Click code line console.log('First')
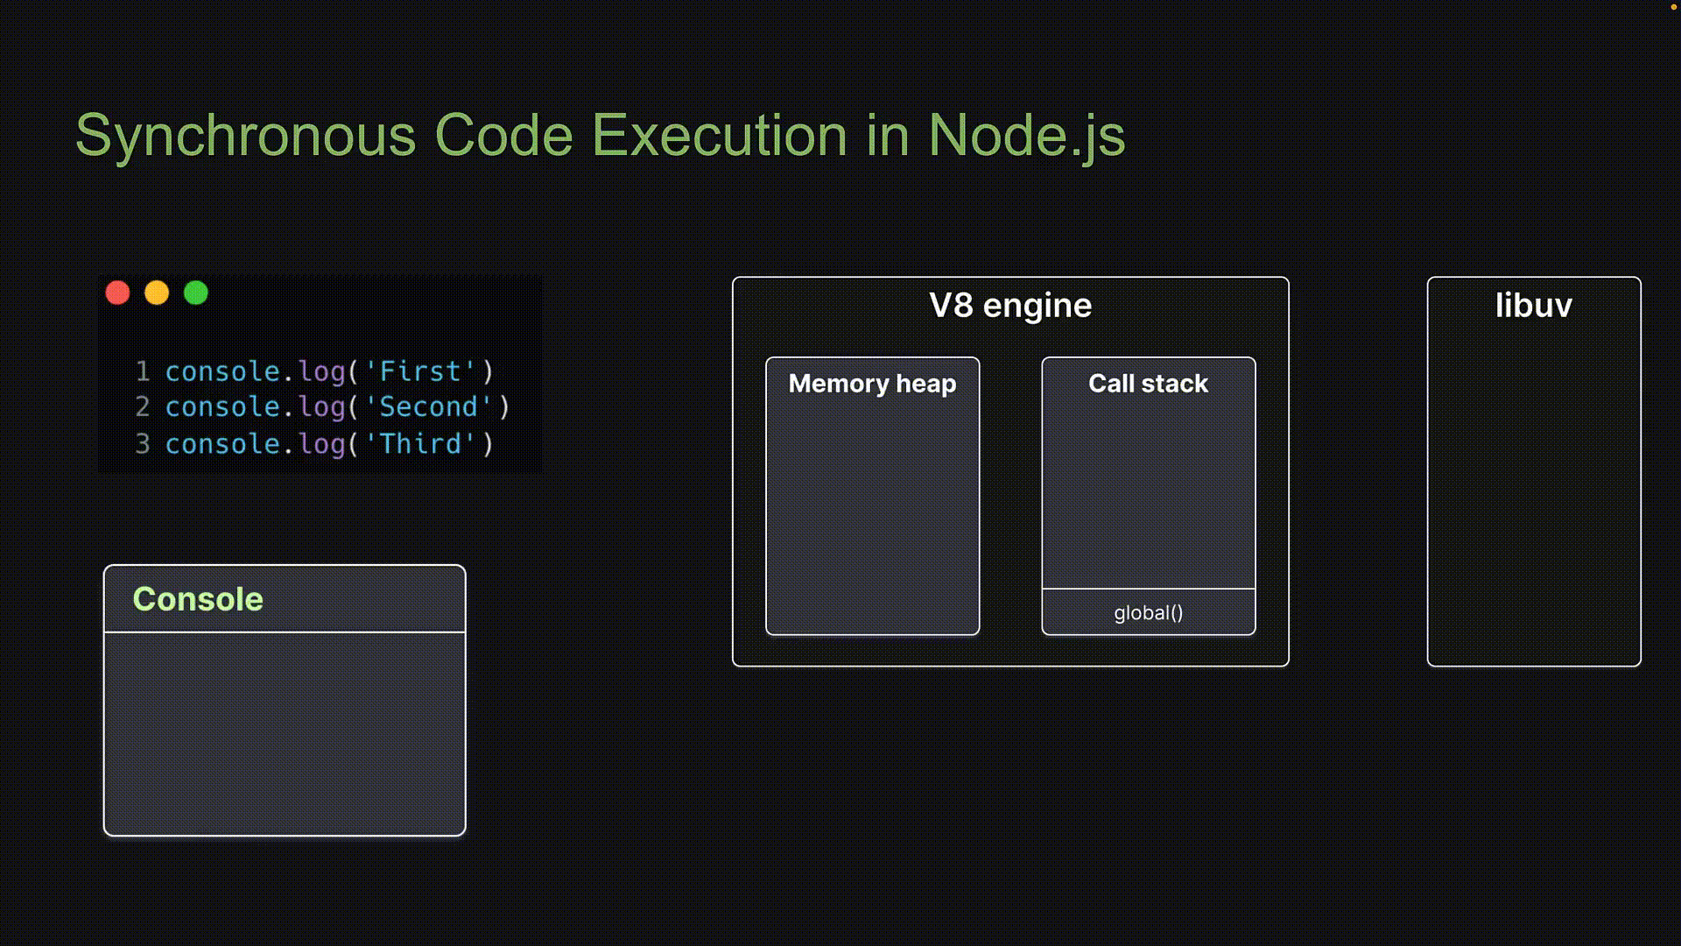1681x946 pixels. point(329,371)
